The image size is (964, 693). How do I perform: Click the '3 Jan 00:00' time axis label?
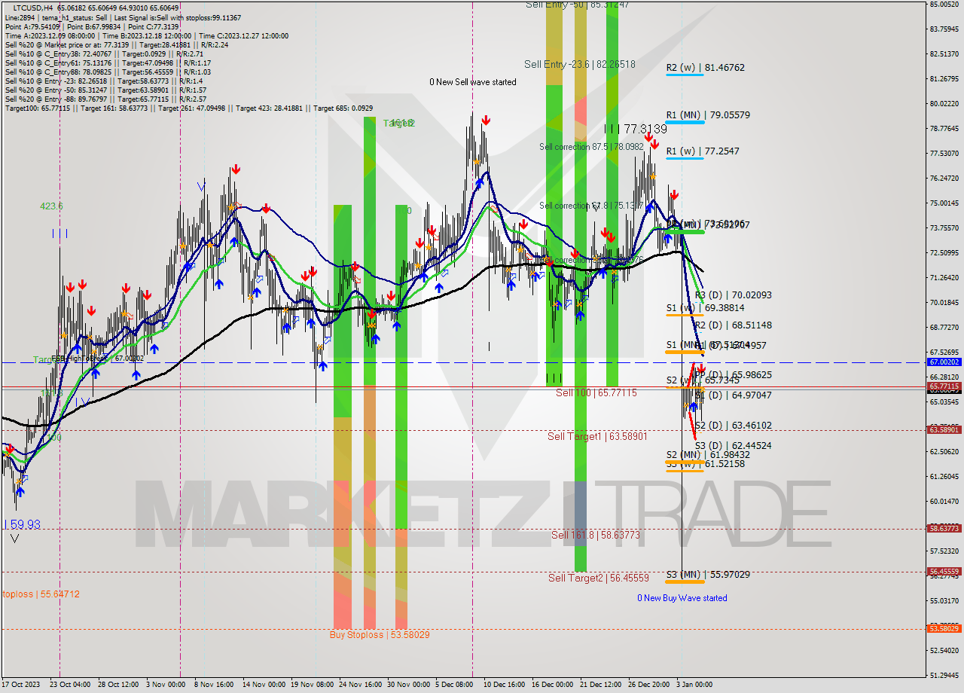(x=694, y=685)
